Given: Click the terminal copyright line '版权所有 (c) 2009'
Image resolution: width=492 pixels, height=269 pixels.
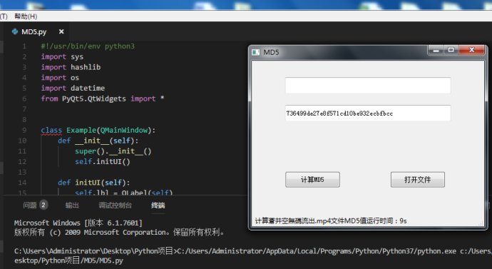Looking at the screenshot, I should 120,233.
